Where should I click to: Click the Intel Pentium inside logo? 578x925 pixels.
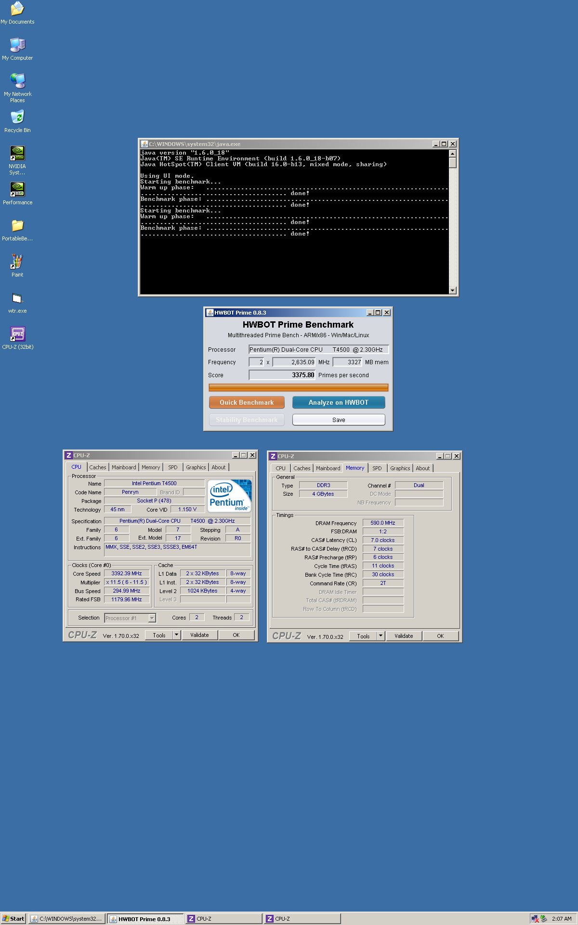(230, 496)
